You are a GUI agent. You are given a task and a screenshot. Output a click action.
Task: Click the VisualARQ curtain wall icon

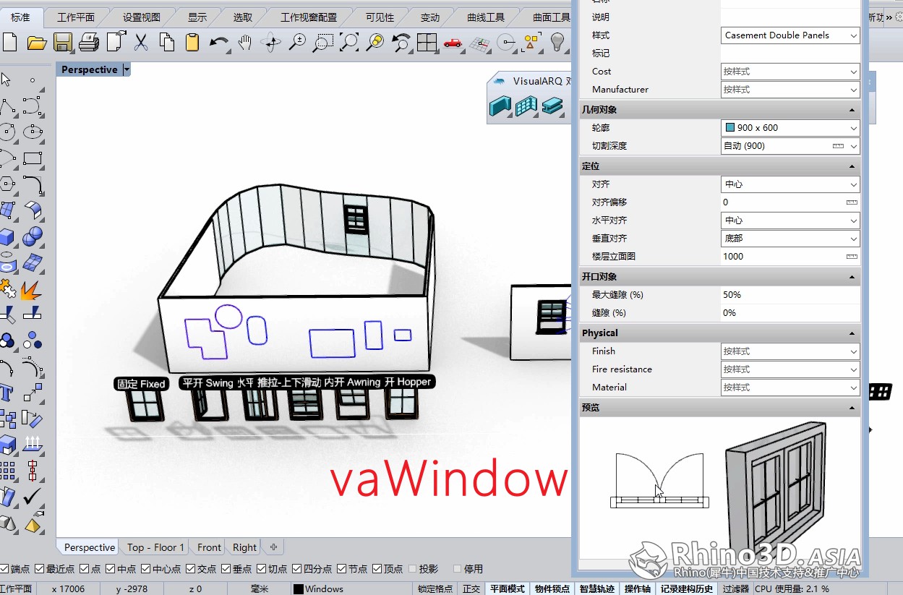pos(526,106)
